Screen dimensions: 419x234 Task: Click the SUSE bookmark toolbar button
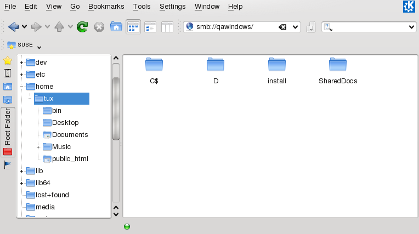coord(21,44)
